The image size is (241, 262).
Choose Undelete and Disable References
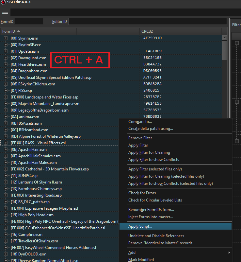[x=176, y=236]
